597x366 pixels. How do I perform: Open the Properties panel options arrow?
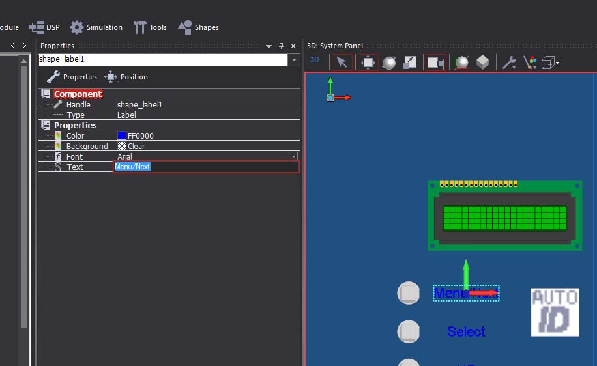pos(269,46)
